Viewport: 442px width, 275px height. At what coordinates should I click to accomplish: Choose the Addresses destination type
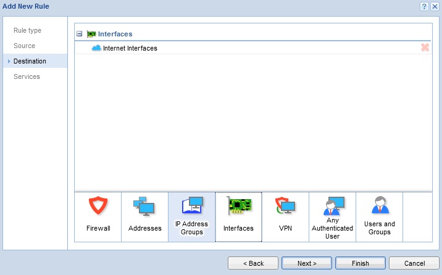click(145, 216)
